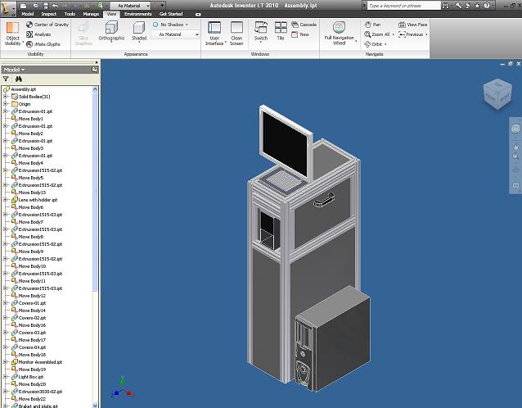
Task: Click the Save quick access icon
Action: pyautogui.click(x=46, y=6)
